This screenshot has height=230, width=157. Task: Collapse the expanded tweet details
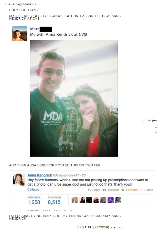(33, 189)
